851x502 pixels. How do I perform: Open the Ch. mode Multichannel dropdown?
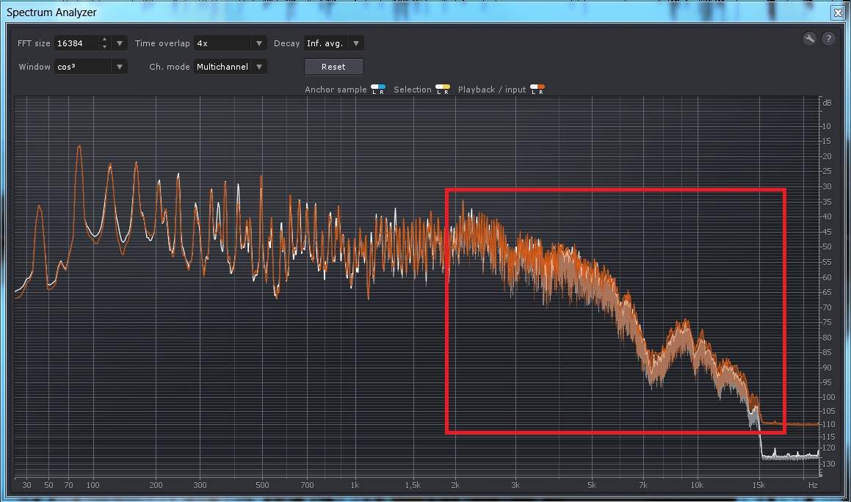click(258, 67)
